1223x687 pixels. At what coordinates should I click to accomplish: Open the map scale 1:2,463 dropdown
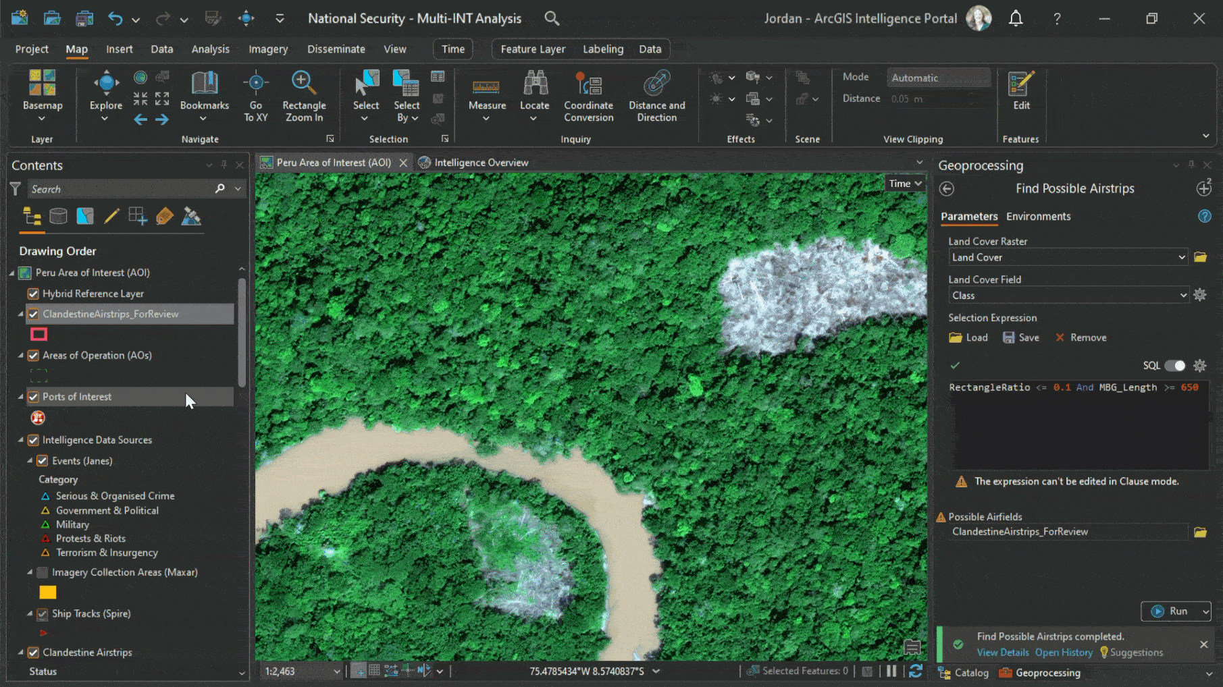coord(336,671)
